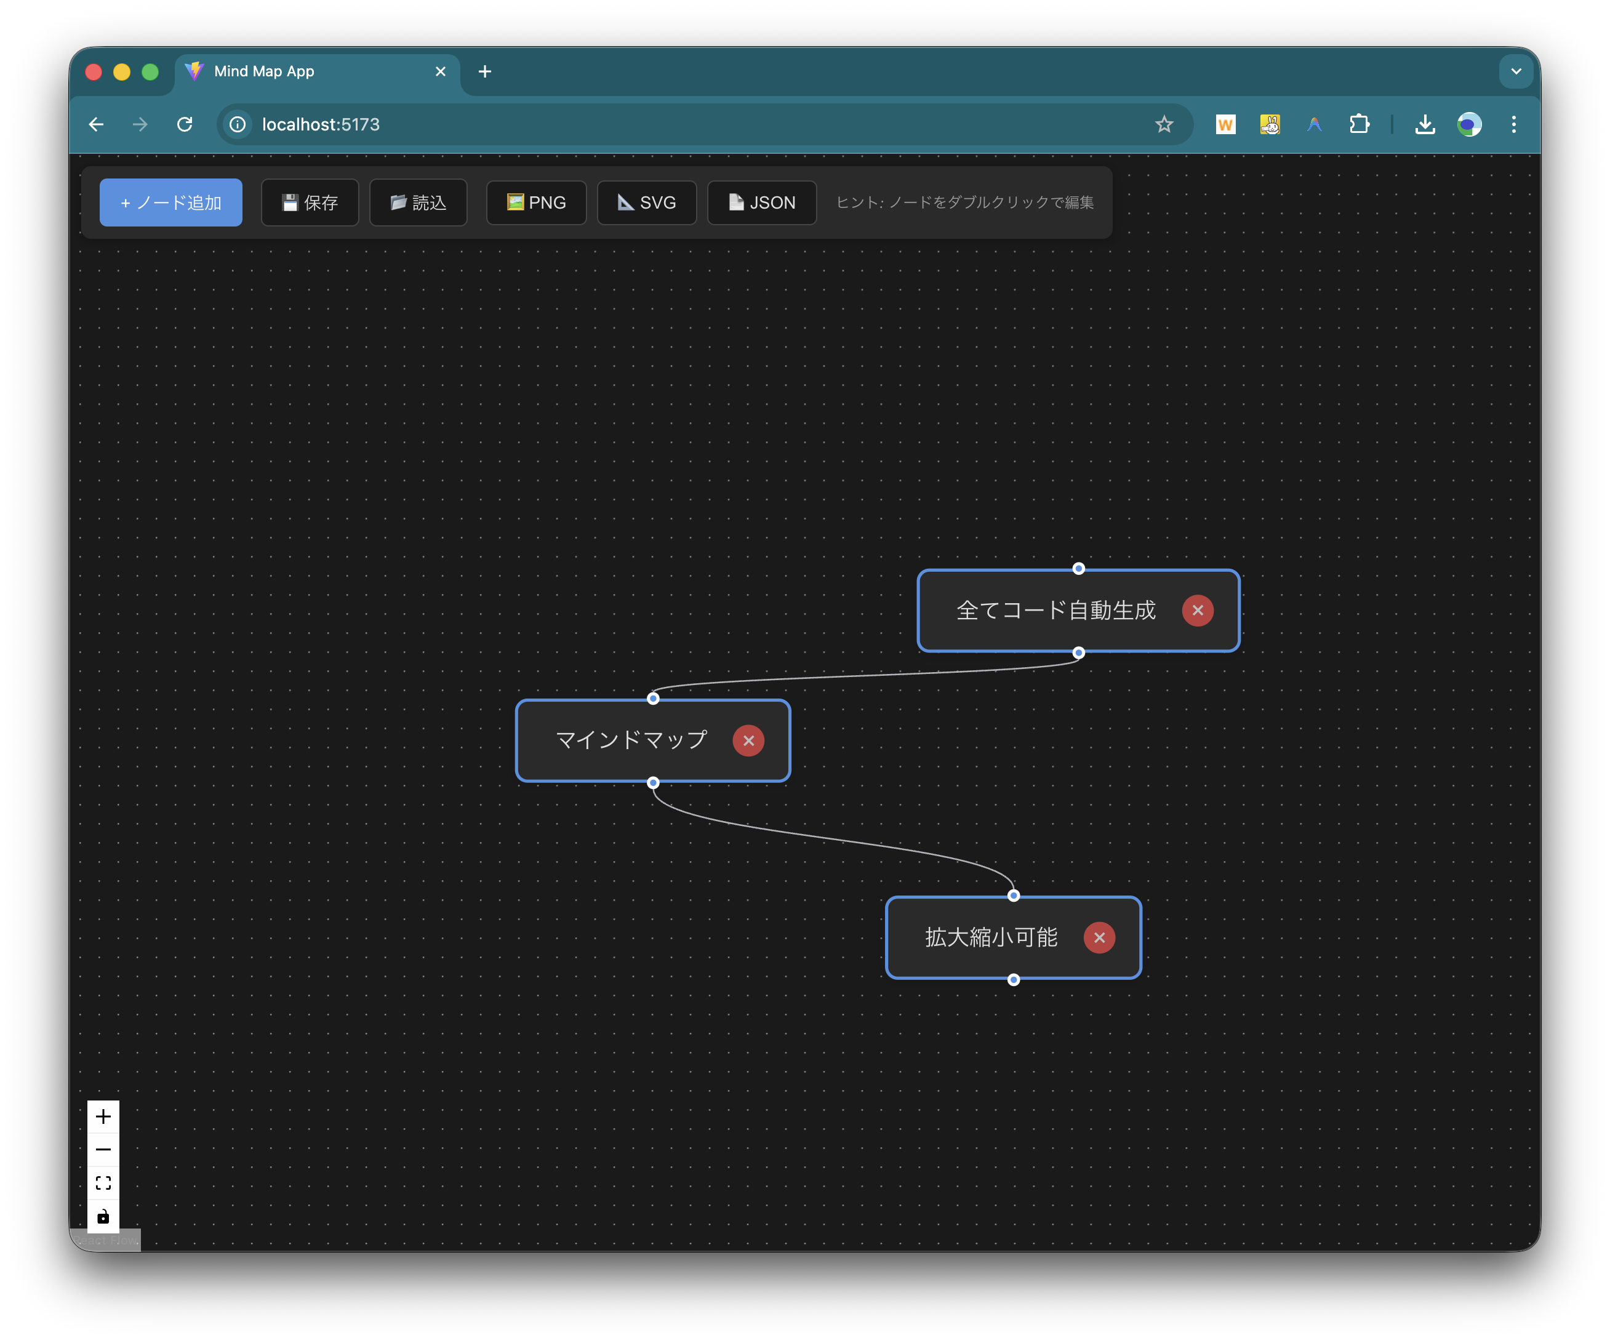The image size is (1610, 1343).
Task: Delete the マインドマップ node via red X
Action: pos(748,740)
